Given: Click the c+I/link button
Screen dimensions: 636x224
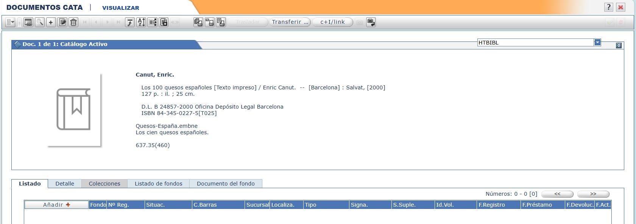Looking at the screenshot, I should tap(333, 22).
